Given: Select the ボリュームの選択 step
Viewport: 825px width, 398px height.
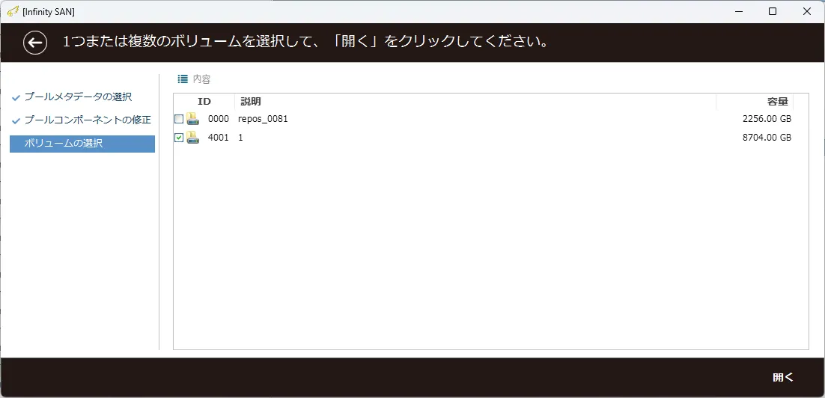Looking at the screenshot, I should coord(82,144).
